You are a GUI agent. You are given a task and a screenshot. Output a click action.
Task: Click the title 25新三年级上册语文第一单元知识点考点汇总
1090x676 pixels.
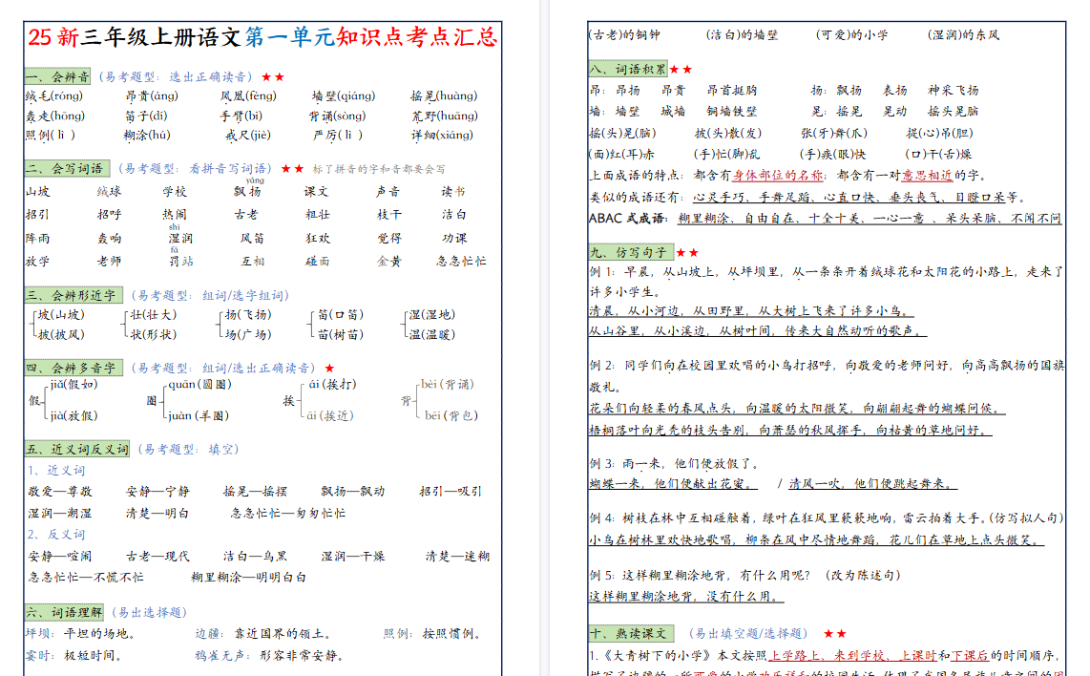tap(262, 38)
